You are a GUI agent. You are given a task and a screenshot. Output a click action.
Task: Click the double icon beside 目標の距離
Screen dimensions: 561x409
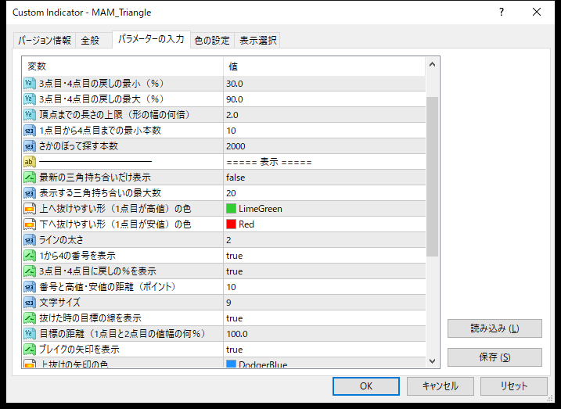click(x=30, y=334)
